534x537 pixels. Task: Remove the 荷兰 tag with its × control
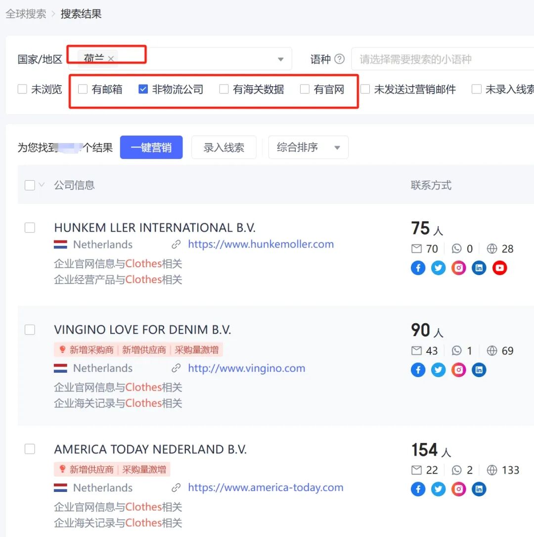[111, 58]
